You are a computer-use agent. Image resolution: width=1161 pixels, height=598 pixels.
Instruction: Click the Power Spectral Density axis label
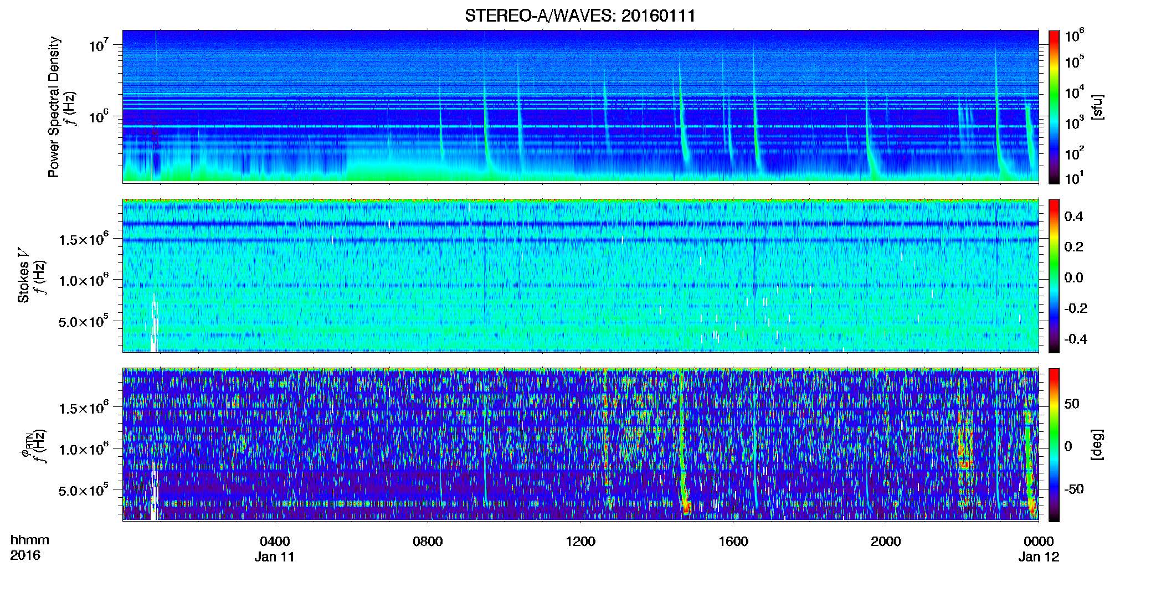(x=53, y=107)
